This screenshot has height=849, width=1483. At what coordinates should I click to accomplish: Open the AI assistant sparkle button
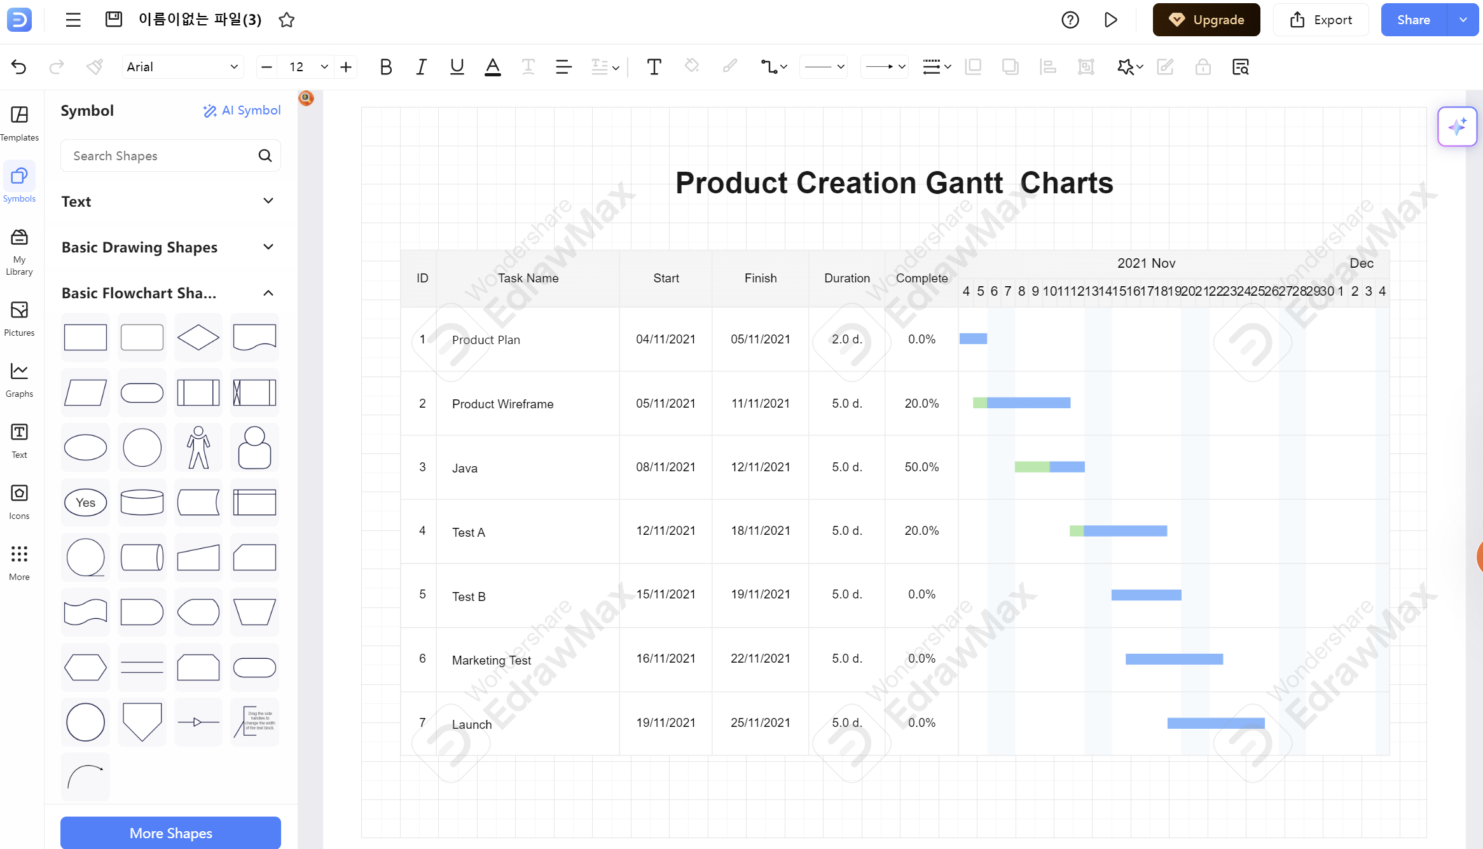[1457, 127]
